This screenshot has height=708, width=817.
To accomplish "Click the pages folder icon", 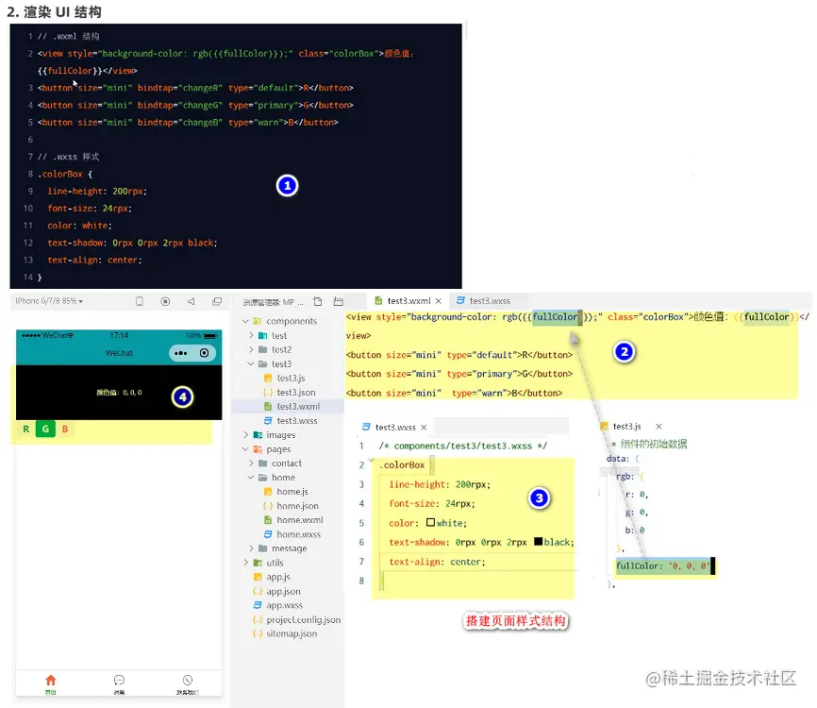I will pyautogui.click(x=258, y=449).
